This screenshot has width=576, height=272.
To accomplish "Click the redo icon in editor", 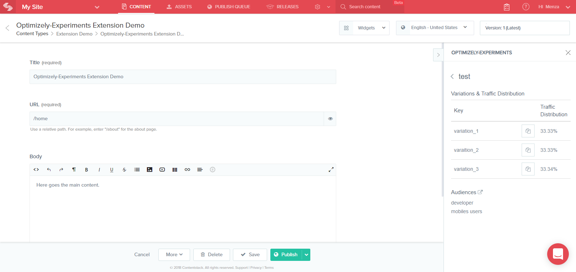I will pos(61,170).
